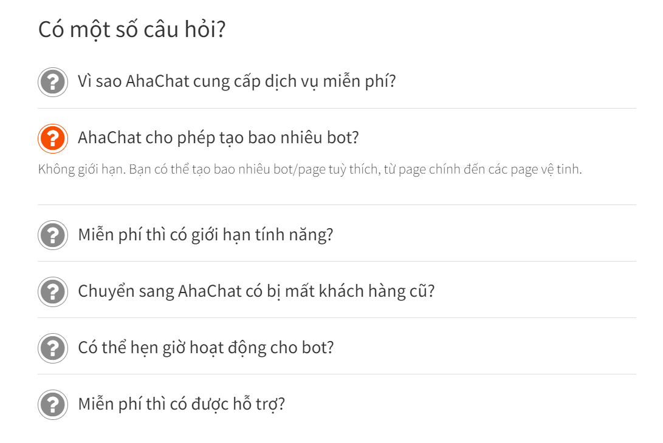Expand 'Miễn phí thì có giới hạn tính năng?'
Screen dimensions: 663x443
(205, 235)
